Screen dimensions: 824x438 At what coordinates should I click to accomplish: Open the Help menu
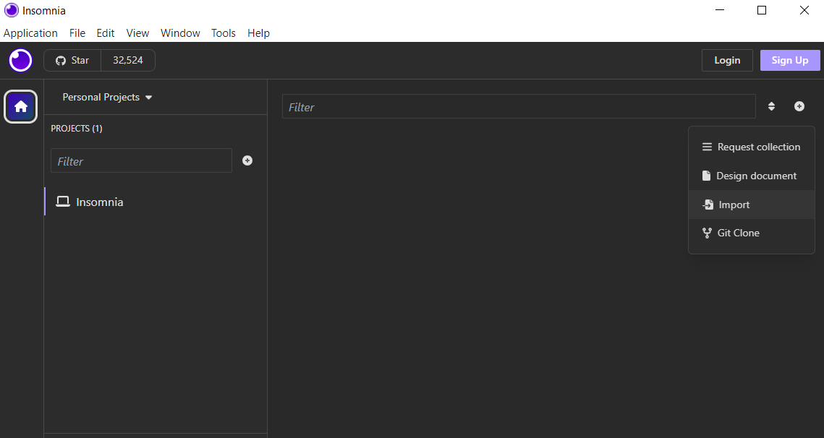coord(258,33)
